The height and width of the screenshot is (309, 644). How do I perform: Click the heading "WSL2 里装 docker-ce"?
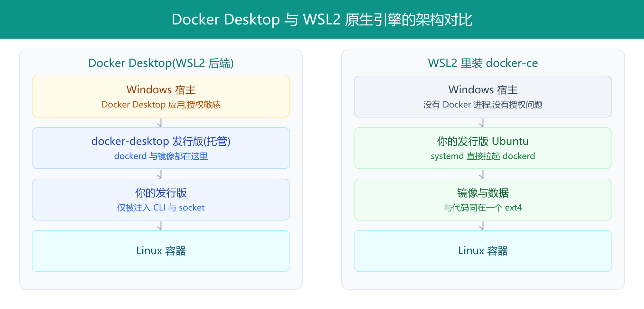[483, 63]
